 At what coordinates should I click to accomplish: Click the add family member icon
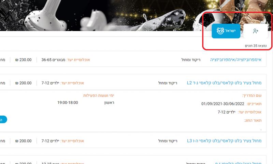pos(255,31)
